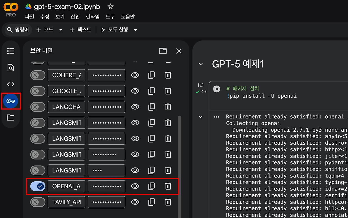Open the 파일 menu
Viewport: 348px width, 218px height.
click(29, 17)
